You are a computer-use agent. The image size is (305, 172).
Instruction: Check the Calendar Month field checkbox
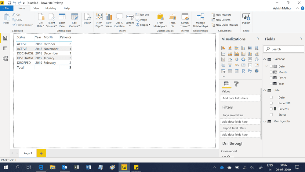pyautogui.click(x=271, y=72)
